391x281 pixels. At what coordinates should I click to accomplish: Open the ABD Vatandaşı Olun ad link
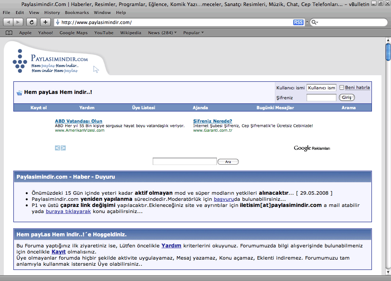[79, 121]
